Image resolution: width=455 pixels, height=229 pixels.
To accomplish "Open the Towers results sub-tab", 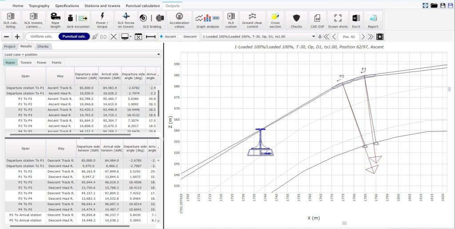I will tap(26, 63).
